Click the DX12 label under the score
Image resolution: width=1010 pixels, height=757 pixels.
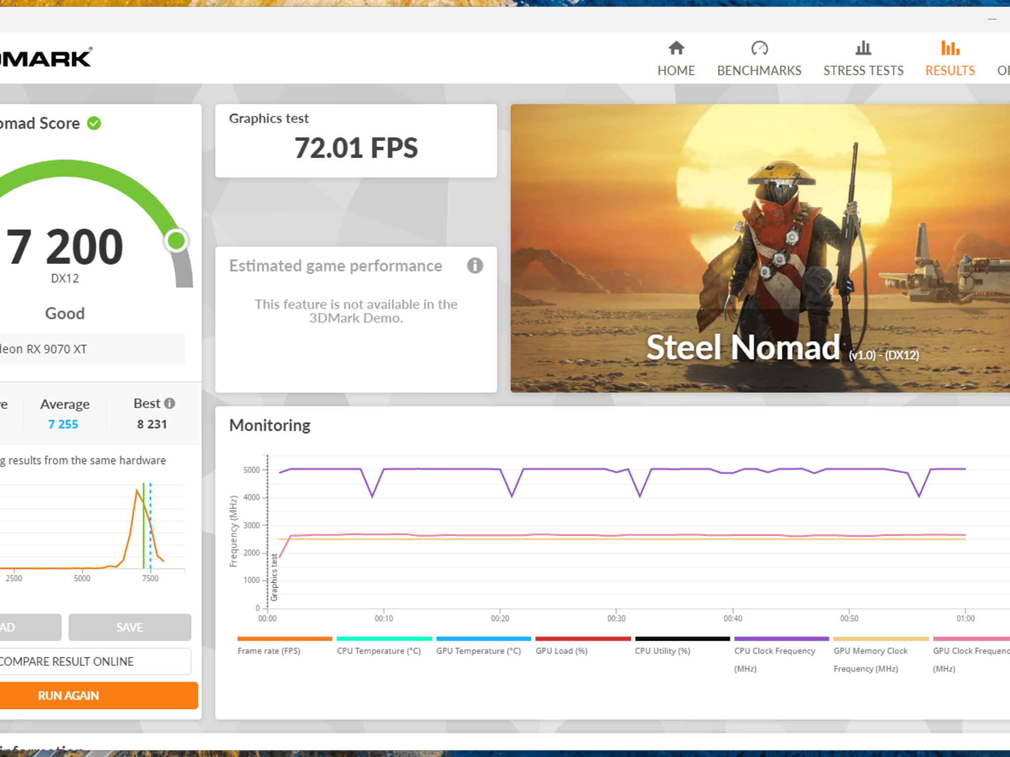point(65,278)
